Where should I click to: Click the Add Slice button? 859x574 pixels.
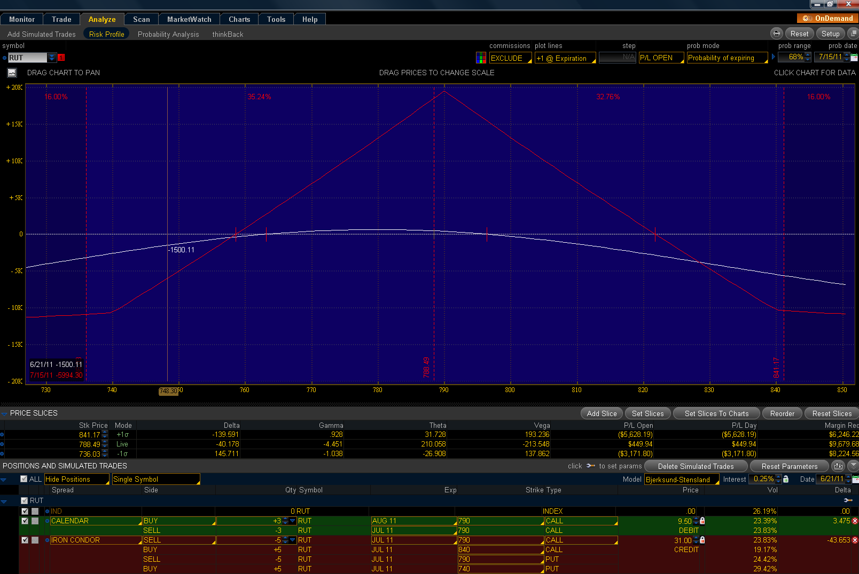click(602, 413)
